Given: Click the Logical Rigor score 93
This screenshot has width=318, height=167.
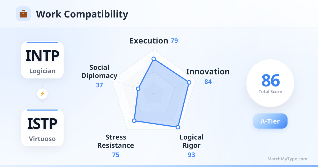Looking at the screenshot, I should [x=191, y=155].
